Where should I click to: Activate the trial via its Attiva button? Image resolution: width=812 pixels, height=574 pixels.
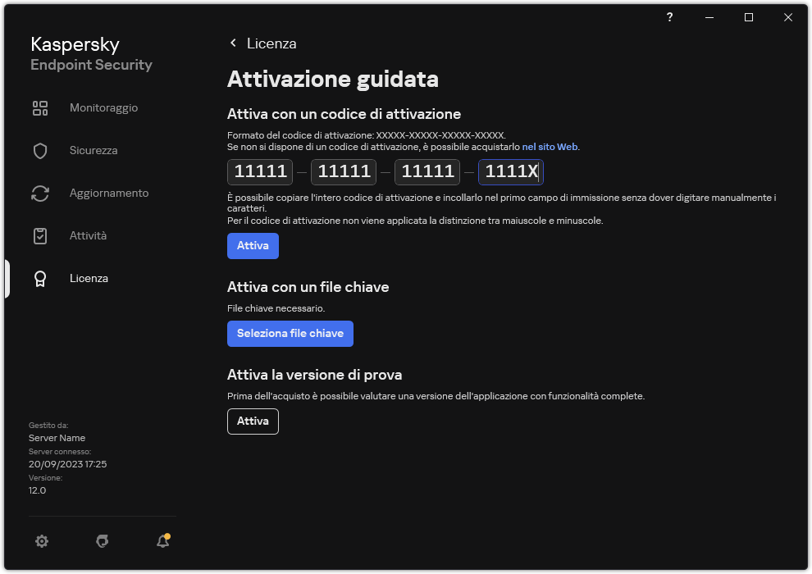(253, 421)
